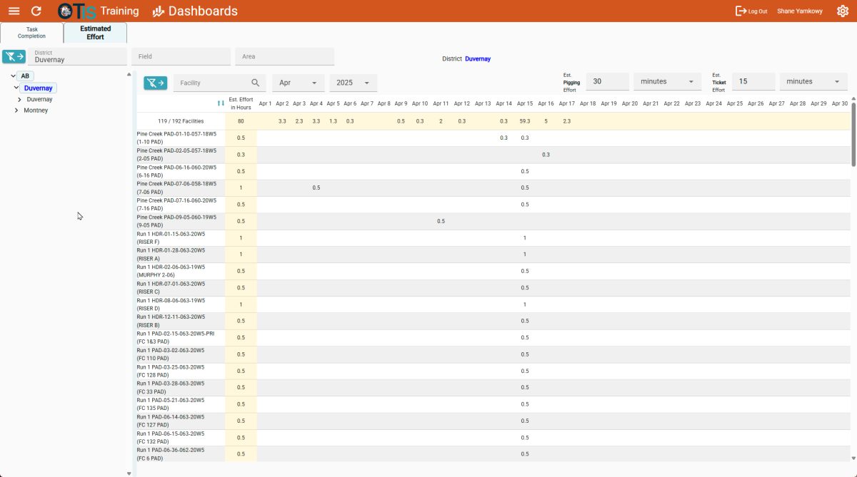Click the OTIS Training logo
857x477 pixels.
point(98,11)
